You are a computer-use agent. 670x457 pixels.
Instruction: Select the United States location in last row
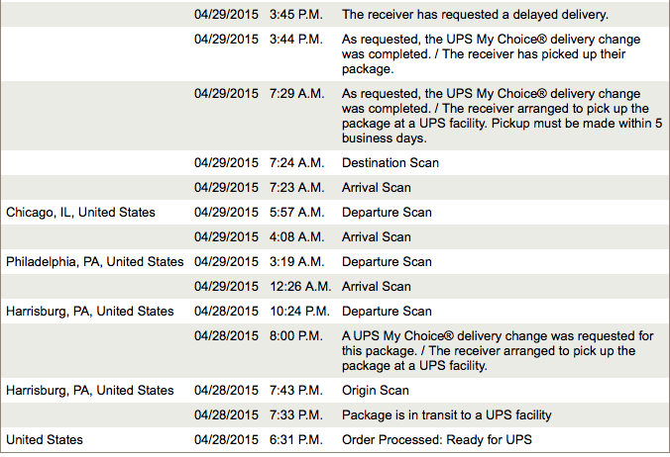[x=45, y=440]
